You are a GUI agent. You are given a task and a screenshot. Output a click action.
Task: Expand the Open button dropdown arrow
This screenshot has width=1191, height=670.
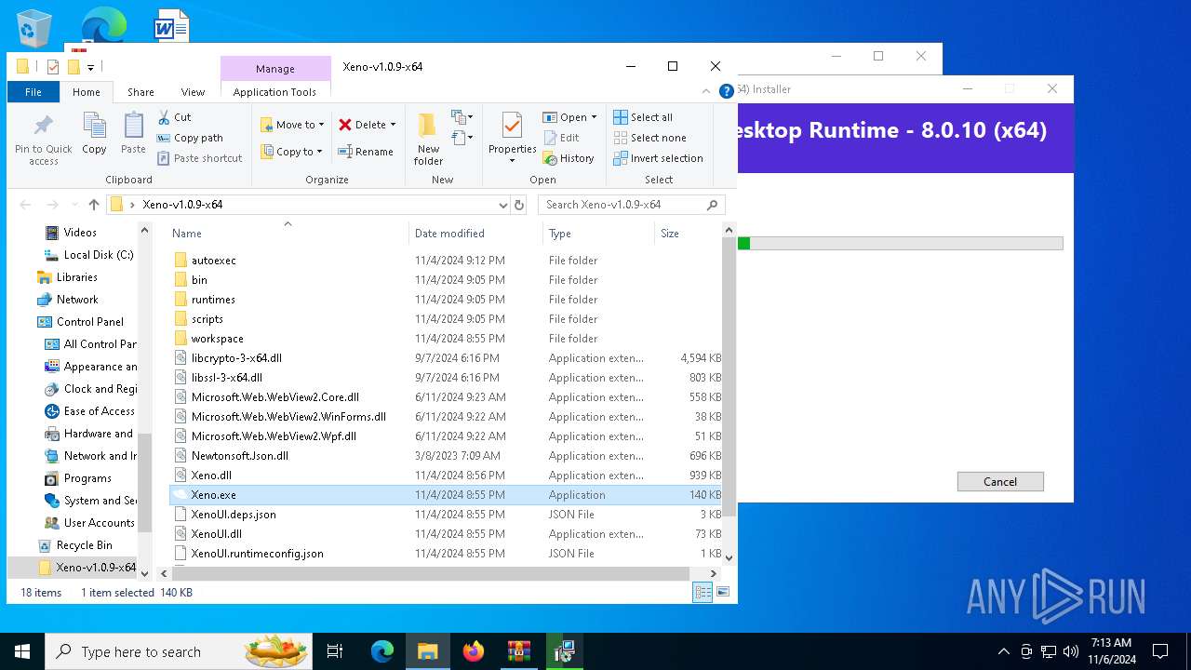pos(594,117)
